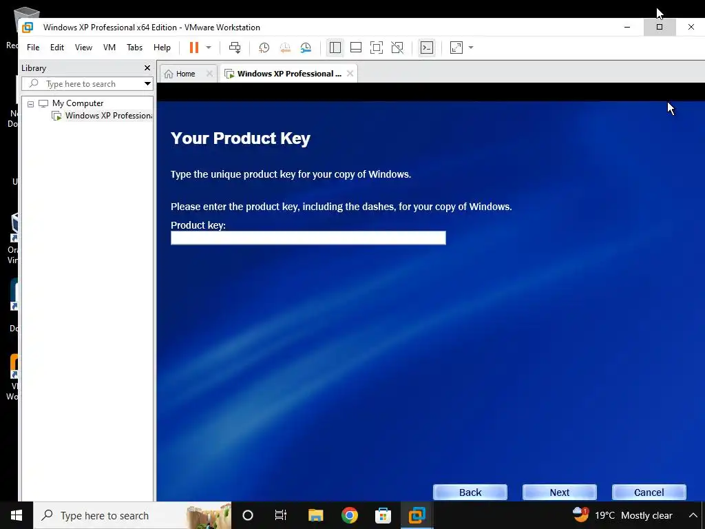
Task: Pause the virtual machine
Action: pyautogui.click(x=193, y=48)
